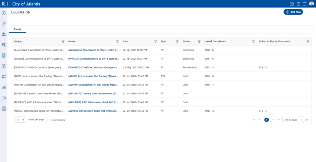
Task: Switch to the Alerts tab
Action: (17, 29)
